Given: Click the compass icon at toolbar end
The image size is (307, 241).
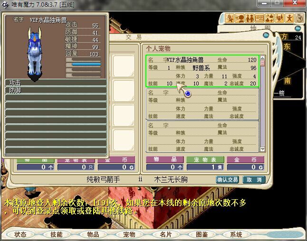Looking at the screenshot, I should coord(300,18).
